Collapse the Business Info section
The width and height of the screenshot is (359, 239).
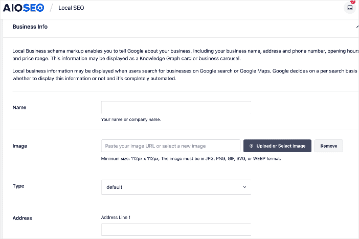(357, 27)
